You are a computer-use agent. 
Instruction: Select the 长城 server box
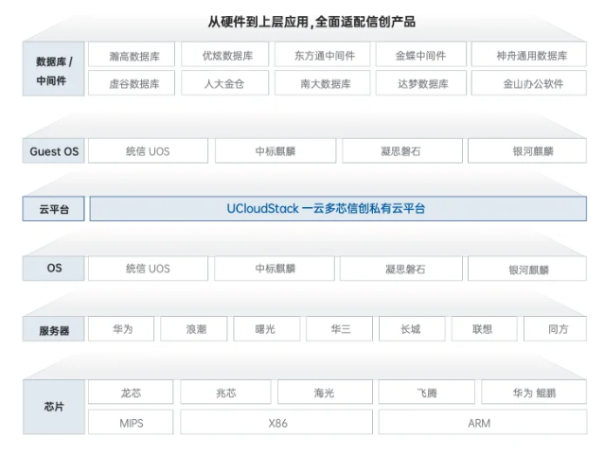point(412,329)
